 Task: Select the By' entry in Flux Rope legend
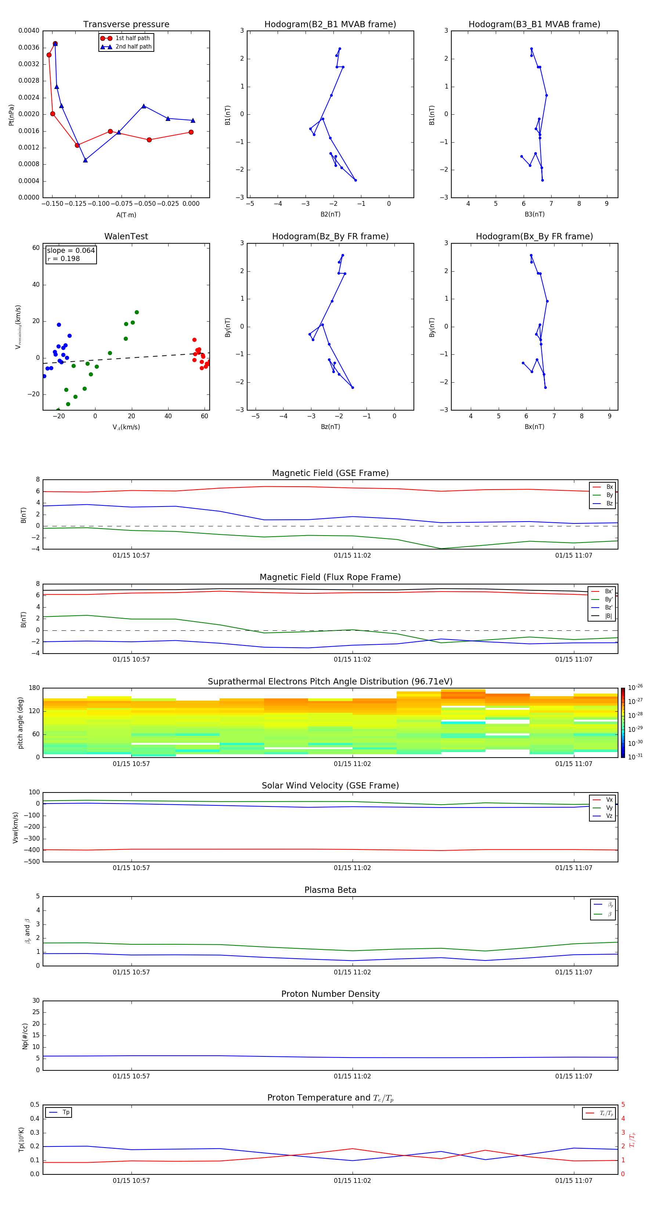602,600
